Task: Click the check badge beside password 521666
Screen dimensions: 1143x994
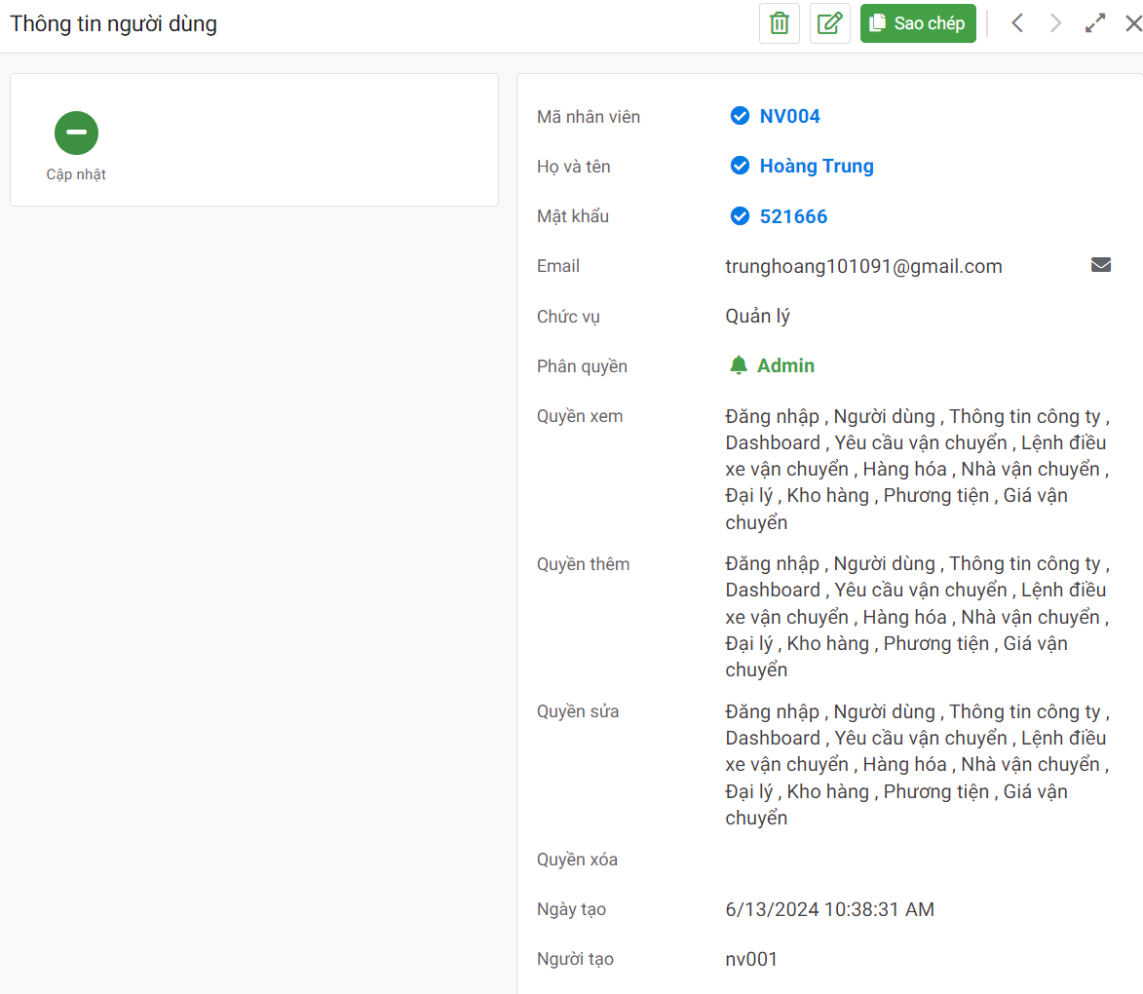Action: coord(740,216)
